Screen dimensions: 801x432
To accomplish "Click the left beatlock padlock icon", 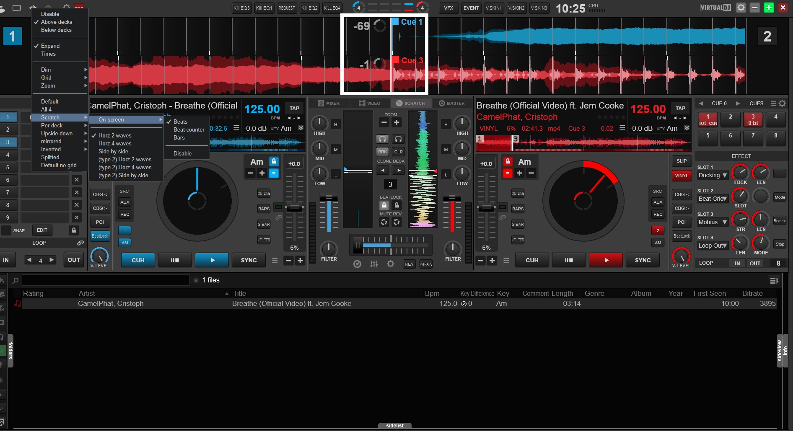I will click(x=384, y=205).
